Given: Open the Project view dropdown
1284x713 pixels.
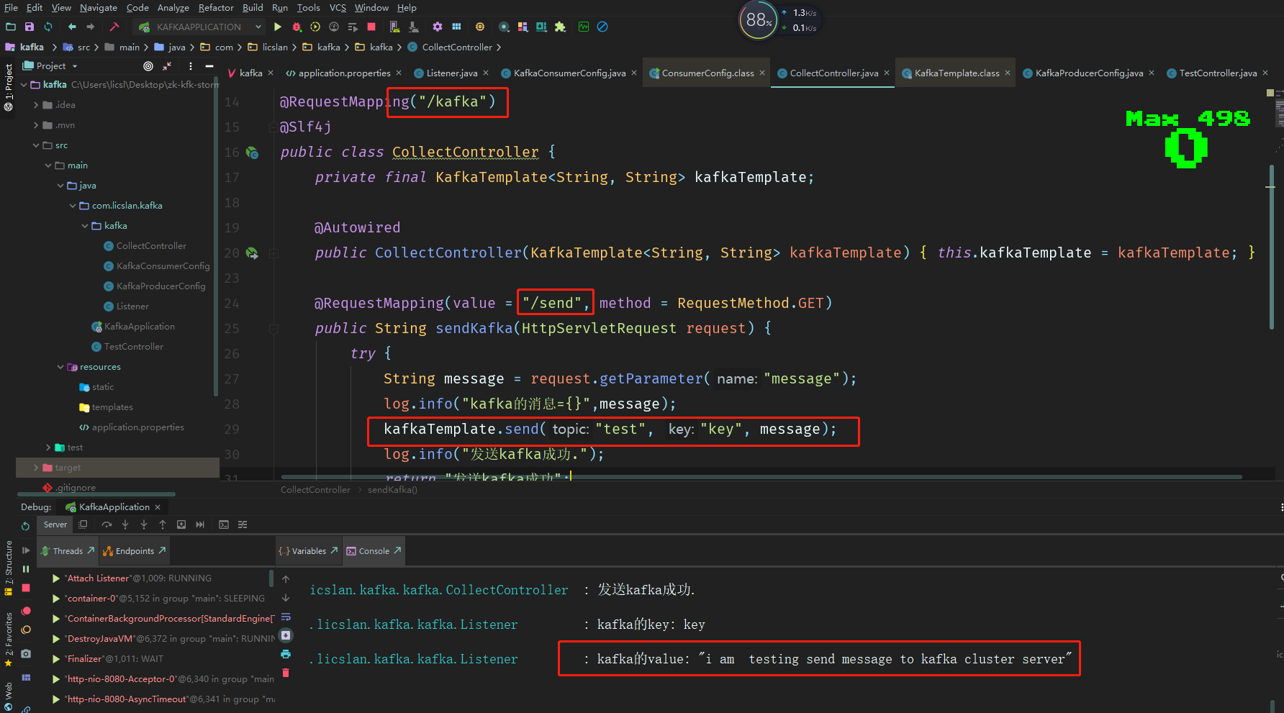Looking at the screenshot, I should tap(75, 66).
